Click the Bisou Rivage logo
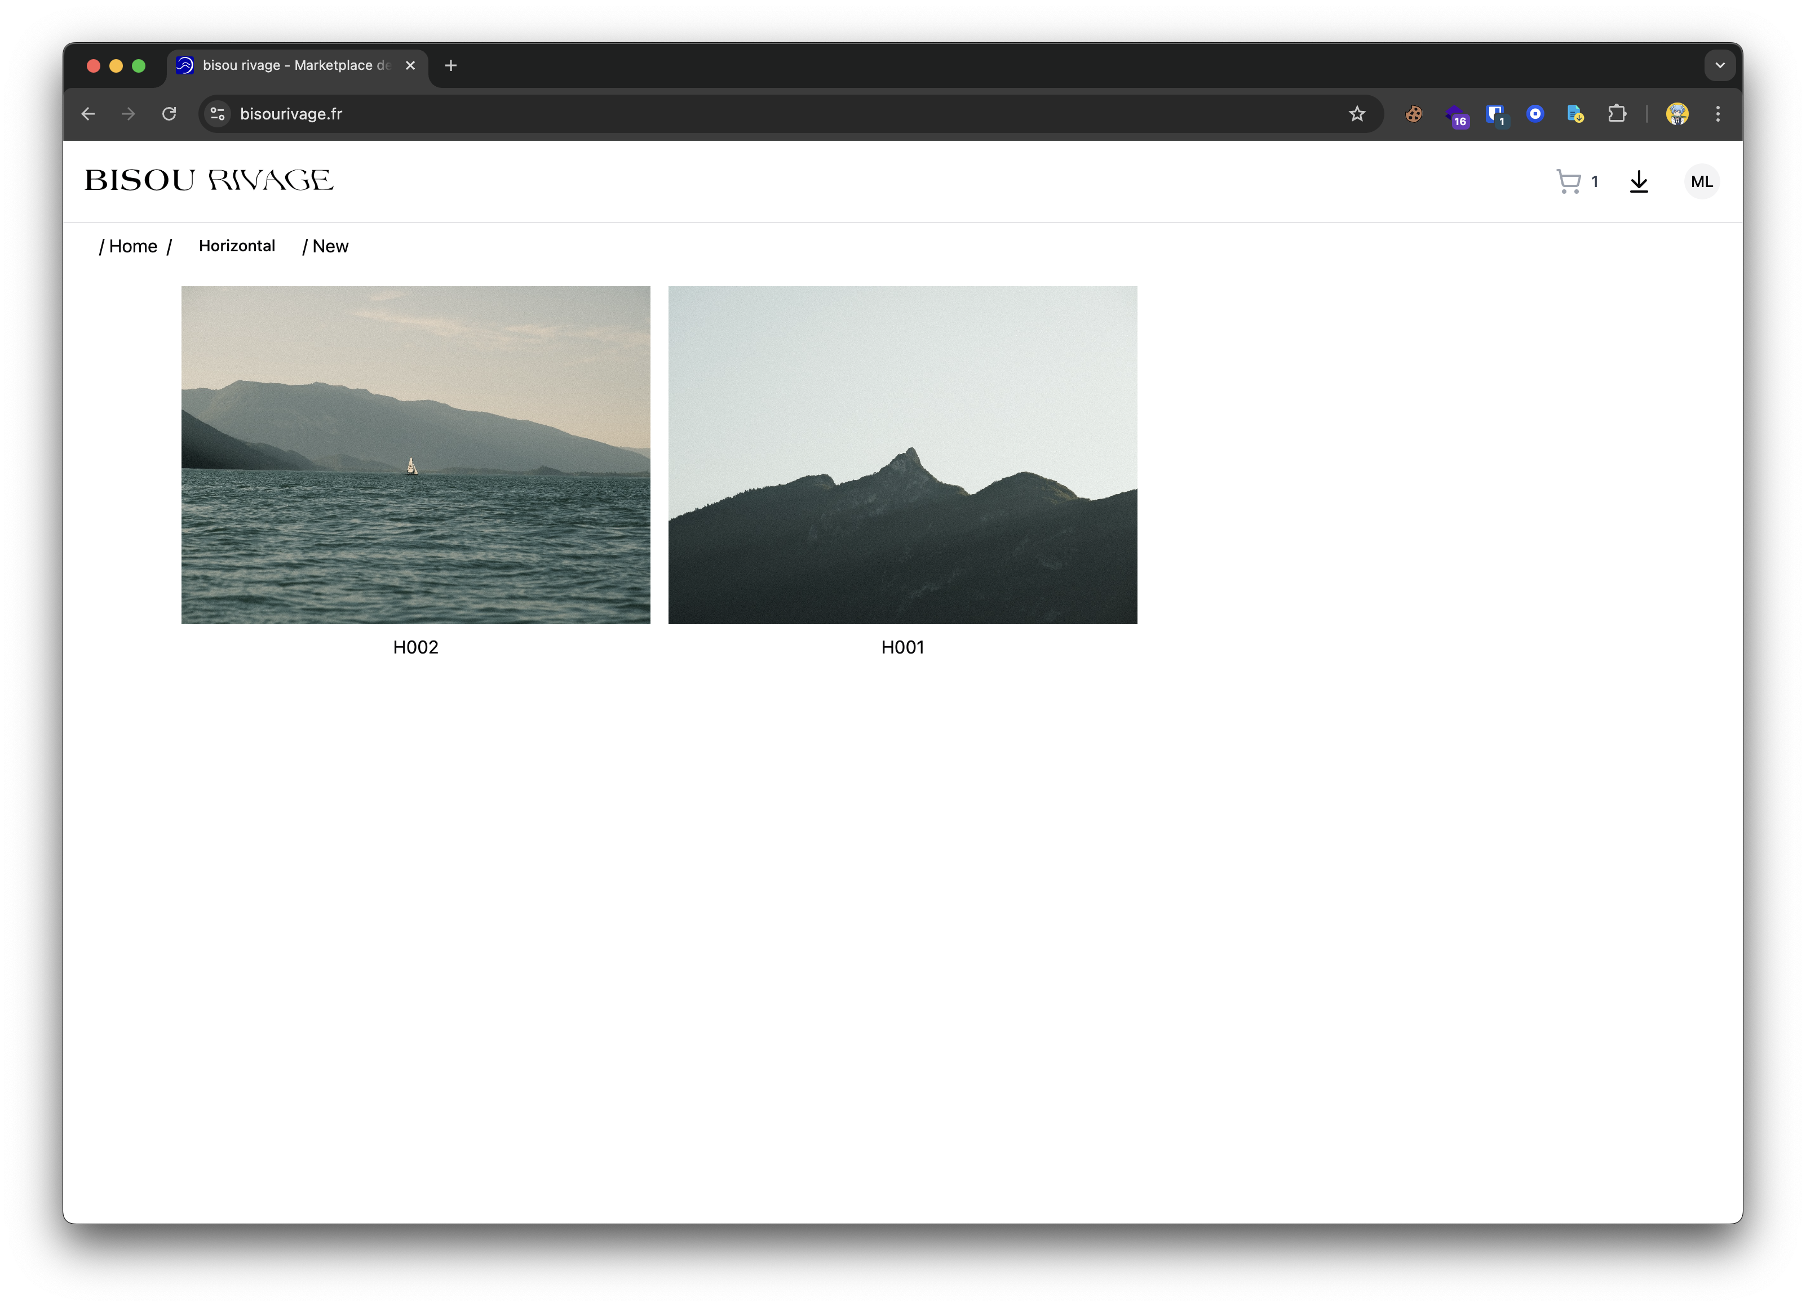This screenshot has width=1806, height=1307. coord(209,181)
